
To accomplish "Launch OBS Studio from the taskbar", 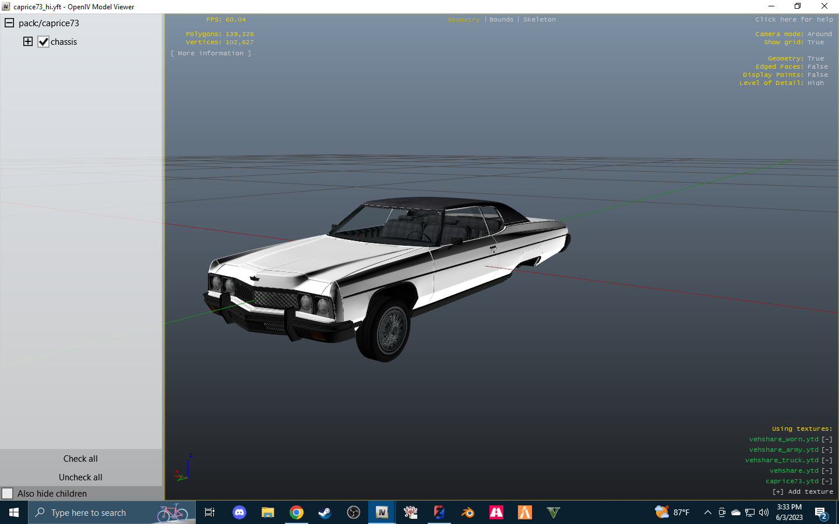I will tap(353, 512).
